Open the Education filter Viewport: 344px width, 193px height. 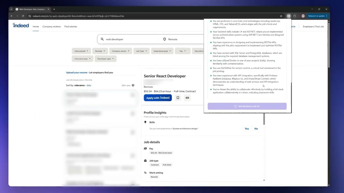(x=198, y=51)
